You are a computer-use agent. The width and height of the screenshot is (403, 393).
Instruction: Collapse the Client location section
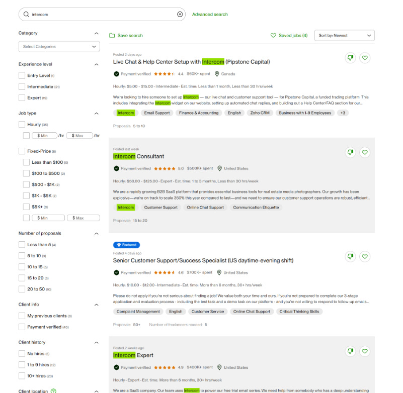point(97,391)
